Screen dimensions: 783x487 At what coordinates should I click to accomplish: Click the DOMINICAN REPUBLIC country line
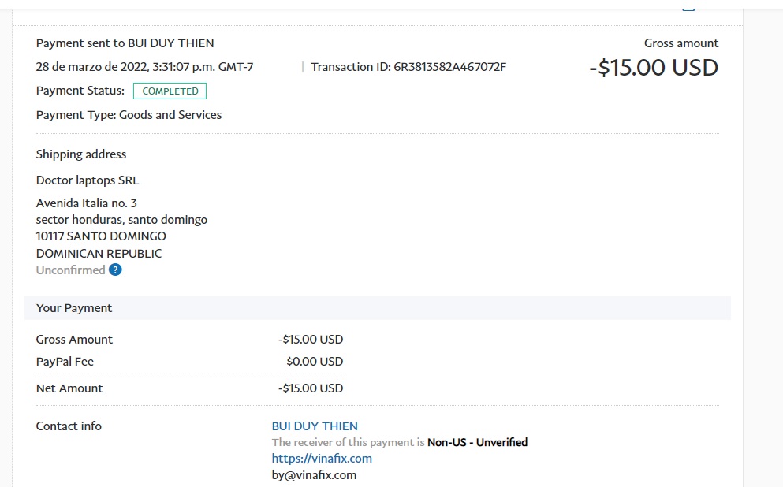99,253
